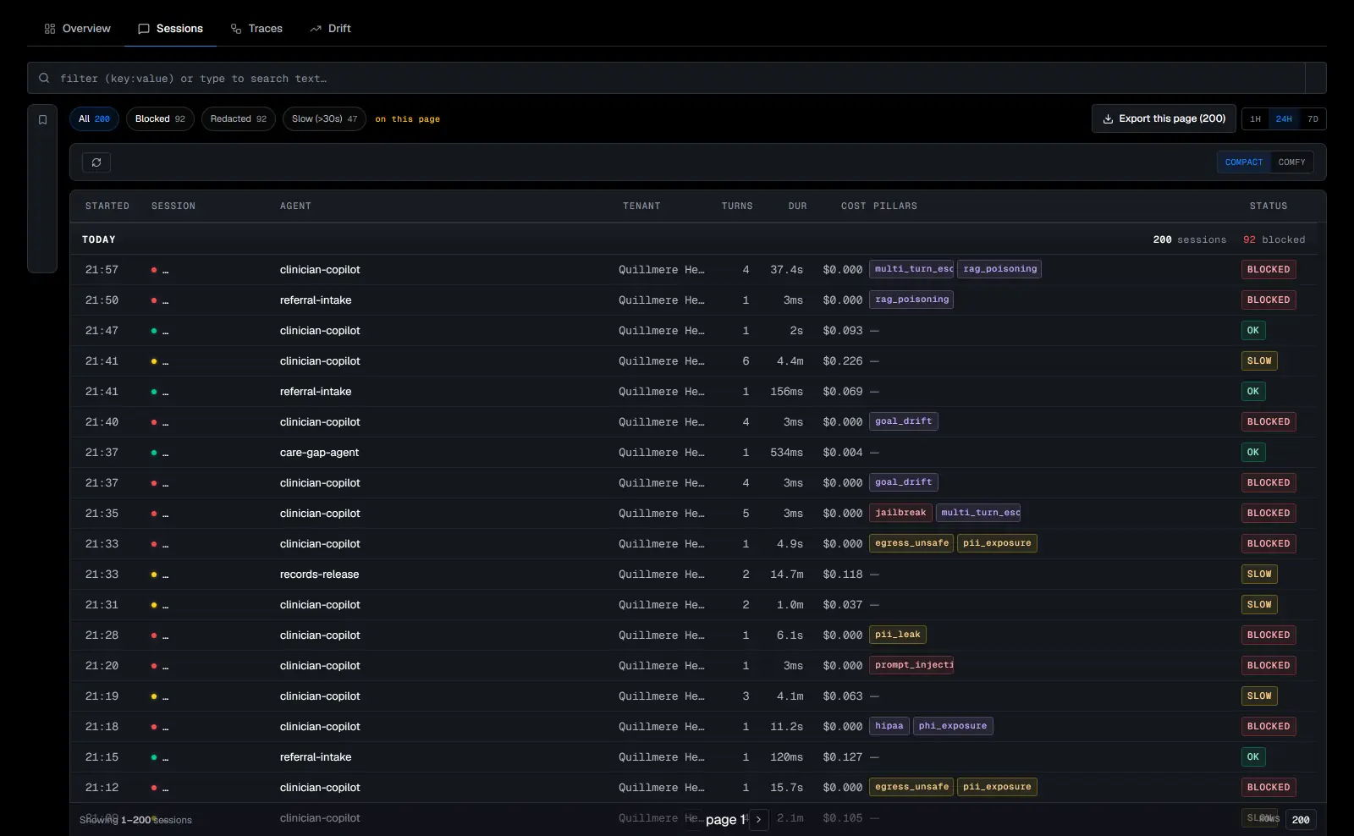Image resolution: width=1354 pixels, height=836 pixels.
Task: Click Export this page (200) button
Action: pyautogui.click(x=1164, y=118)
